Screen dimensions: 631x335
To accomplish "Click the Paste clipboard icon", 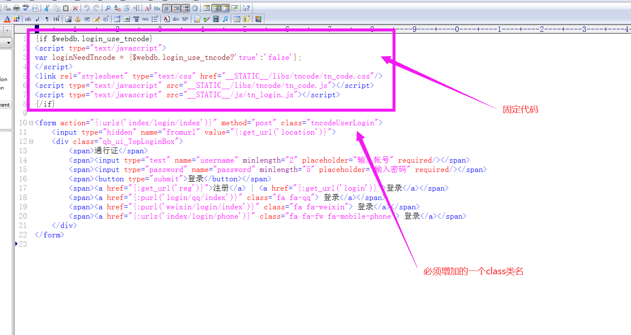I will 66,8.
